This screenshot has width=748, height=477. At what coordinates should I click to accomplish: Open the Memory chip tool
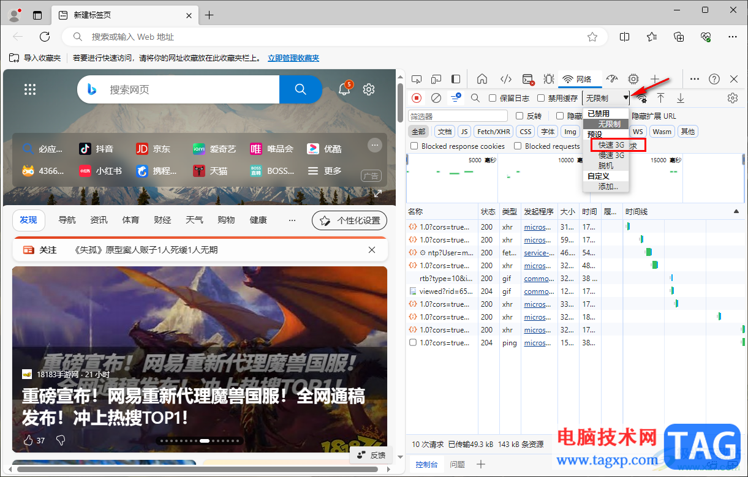click(633, 79)
